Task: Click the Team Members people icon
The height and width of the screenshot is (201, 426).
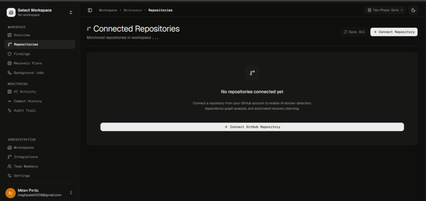Action: coord(10,166)
